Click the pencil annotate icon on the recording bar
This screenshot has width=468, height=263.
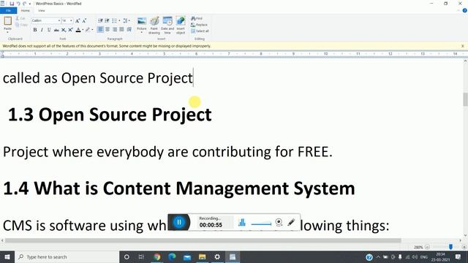pos(291,222)
